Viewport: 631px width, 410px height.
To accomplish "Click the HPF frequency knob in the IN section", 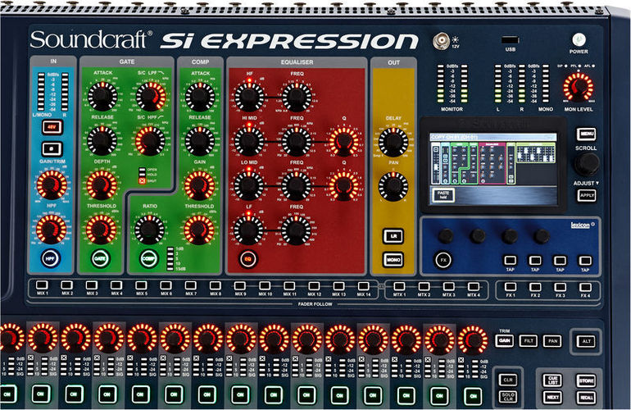I will tap(51, 229).
